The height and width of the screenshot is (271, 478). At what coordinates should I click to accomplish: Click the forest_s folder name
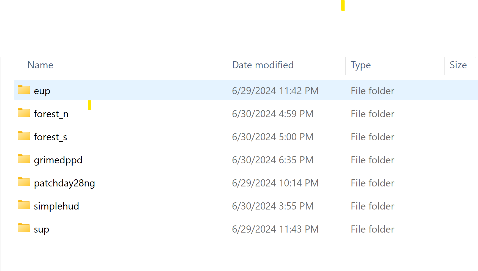[x=51, y=137]
